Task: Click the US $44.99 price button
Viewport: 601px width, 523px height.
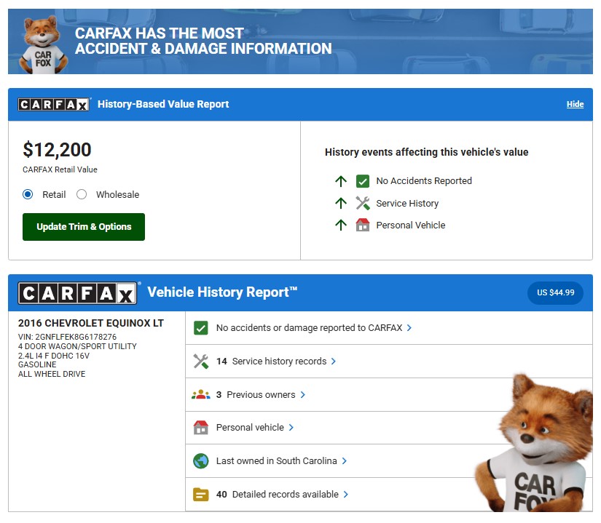Action: [555, 293]
